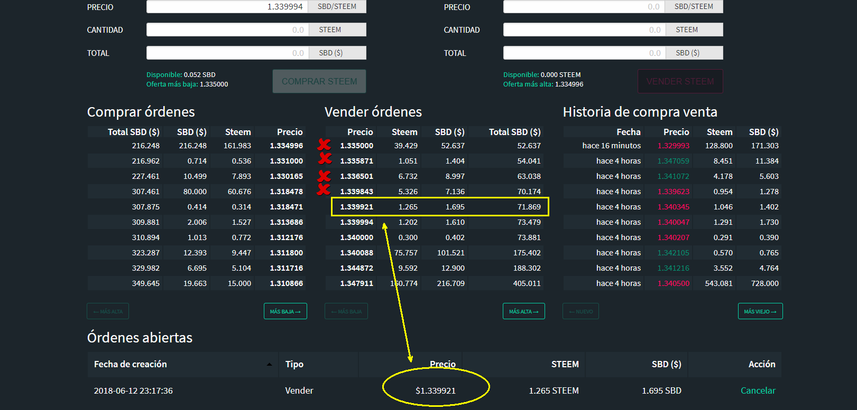Select buy order price 1.311800
The image size is (857, 410).
point(287,253)
